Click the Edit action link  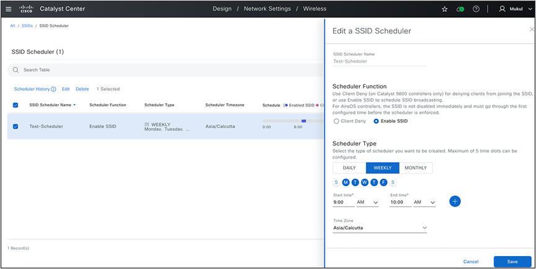66,89
